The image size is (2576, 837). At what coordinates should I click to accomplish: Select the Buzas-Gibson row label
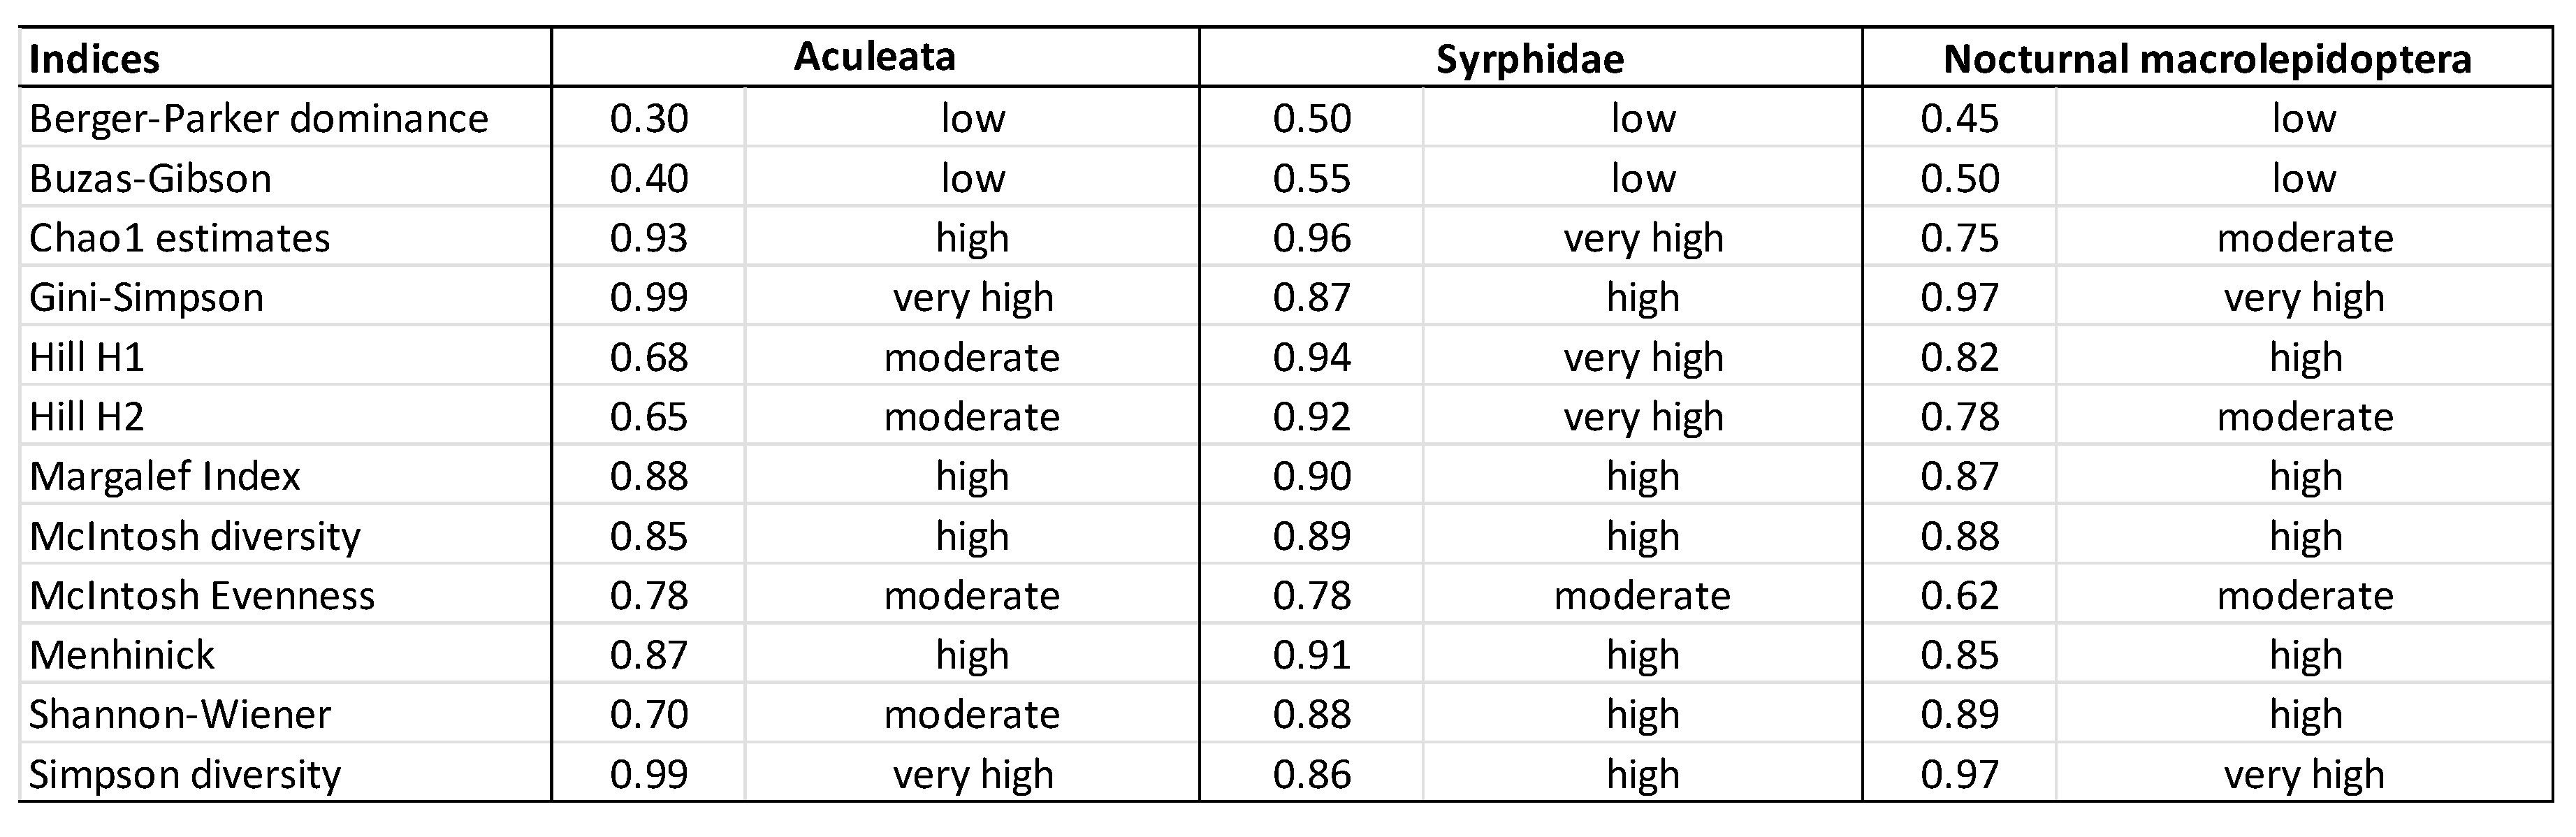150,179
